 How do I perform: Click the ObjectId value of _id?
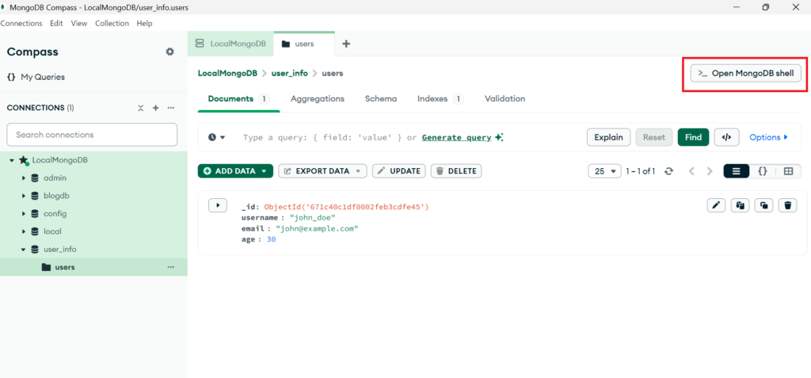click(x=347, y=207)
